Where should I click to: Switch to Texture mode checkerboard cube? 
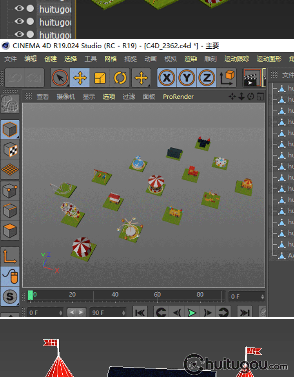pos(10,150)
